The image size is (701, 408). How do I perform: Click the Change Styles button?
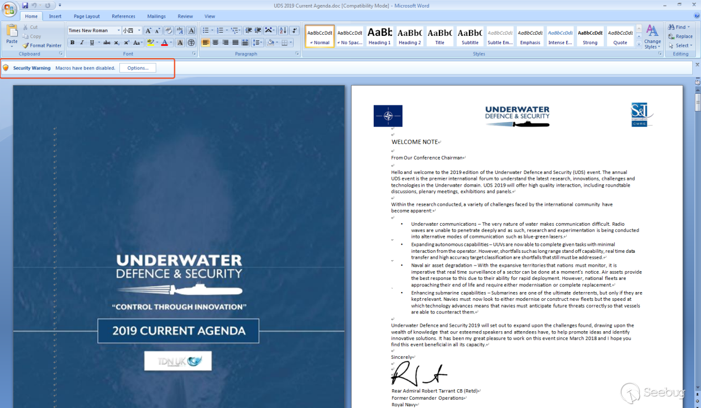(x=652, y=36)
